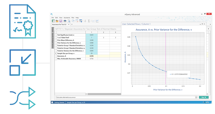Click the delta effect size icon
The image size is (215, 114).
tap(85, 21)
